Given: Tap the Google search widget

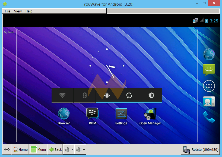Looking at the screenshot, I should [x=9, y=32].
